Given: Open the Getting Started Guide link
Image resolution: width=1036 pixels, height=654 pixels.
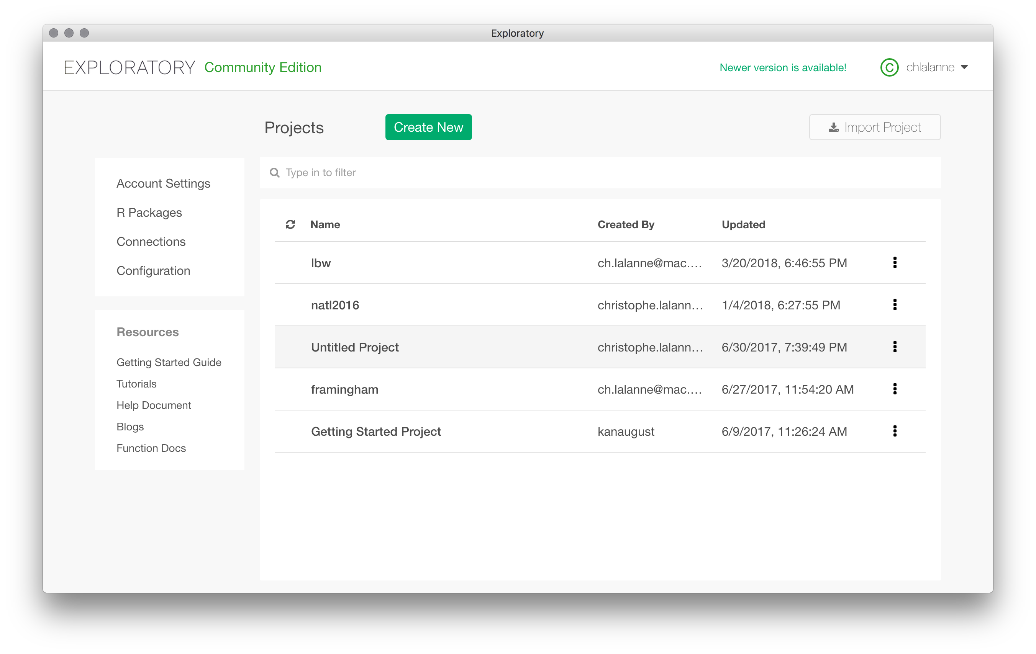Looking at the screenshot, I should pos(169,363).
